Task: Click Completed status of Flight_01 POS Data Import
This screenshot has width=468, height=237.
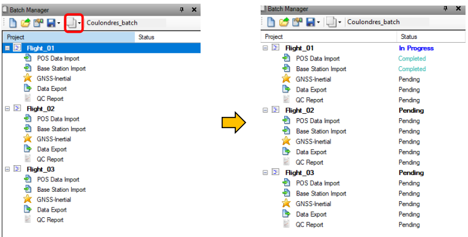Action: point(412,59)
